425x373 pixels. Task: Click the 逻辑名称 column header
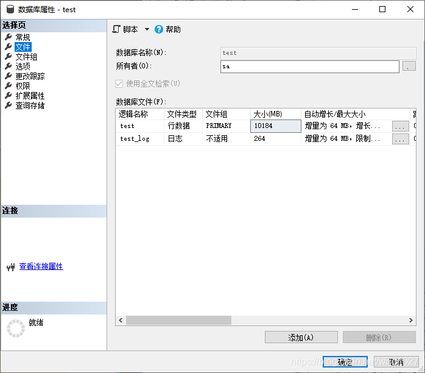[139, 114]
